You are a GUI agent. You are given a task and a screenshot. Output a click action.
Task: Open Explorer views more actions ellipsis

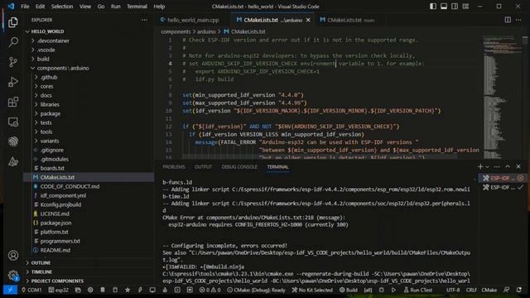pos(144,20)
